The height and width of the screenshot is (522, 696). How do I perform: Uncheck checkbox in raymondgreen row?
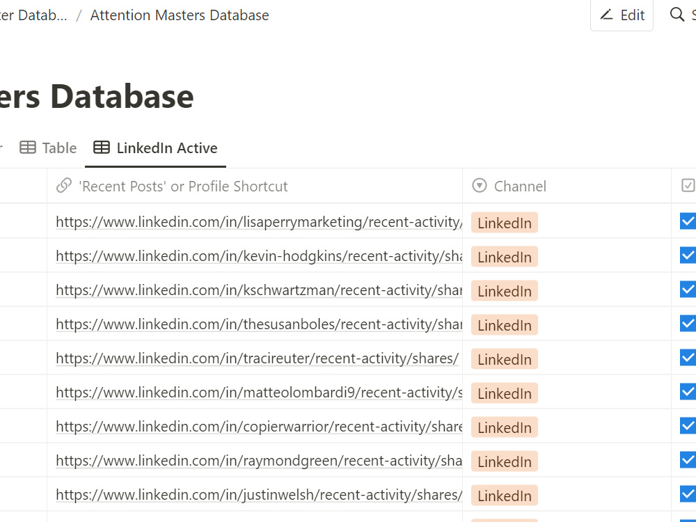coord(688,460)
